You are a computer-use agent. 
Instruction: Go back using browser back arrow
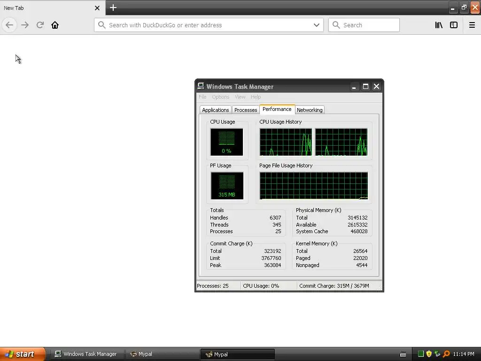pos(9,25)
